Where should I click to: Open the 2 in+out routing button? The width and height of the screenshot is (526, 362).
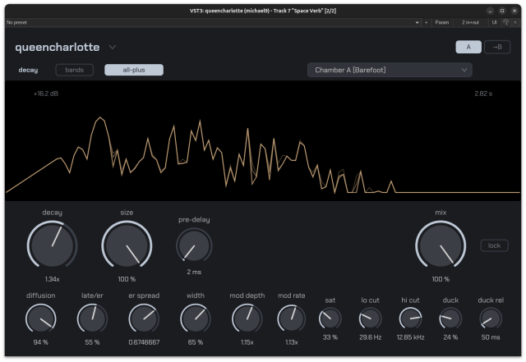(470, 22)
